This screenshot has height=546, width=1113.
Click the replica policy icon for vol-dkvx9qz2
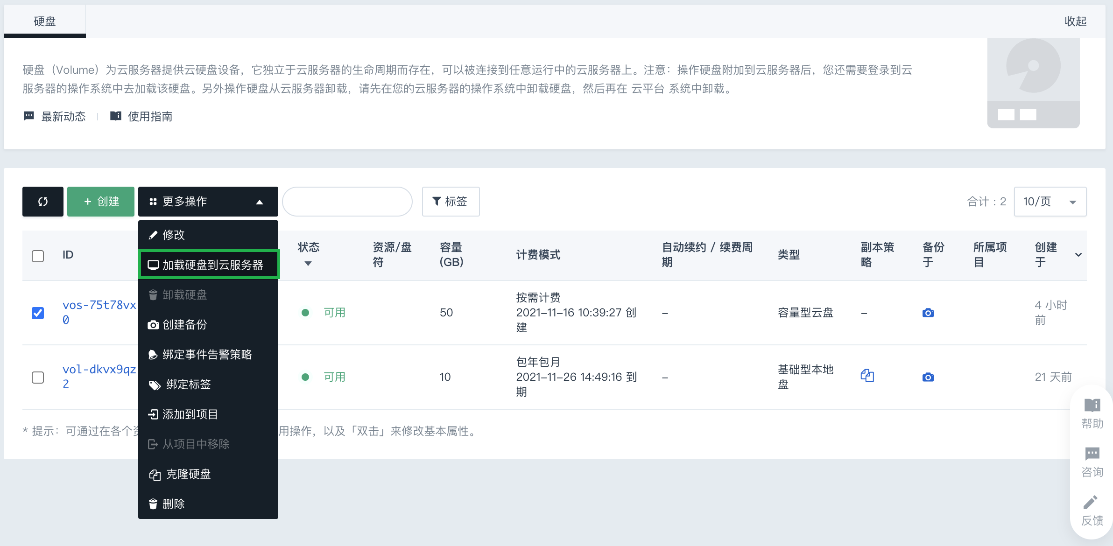(867, 376)
